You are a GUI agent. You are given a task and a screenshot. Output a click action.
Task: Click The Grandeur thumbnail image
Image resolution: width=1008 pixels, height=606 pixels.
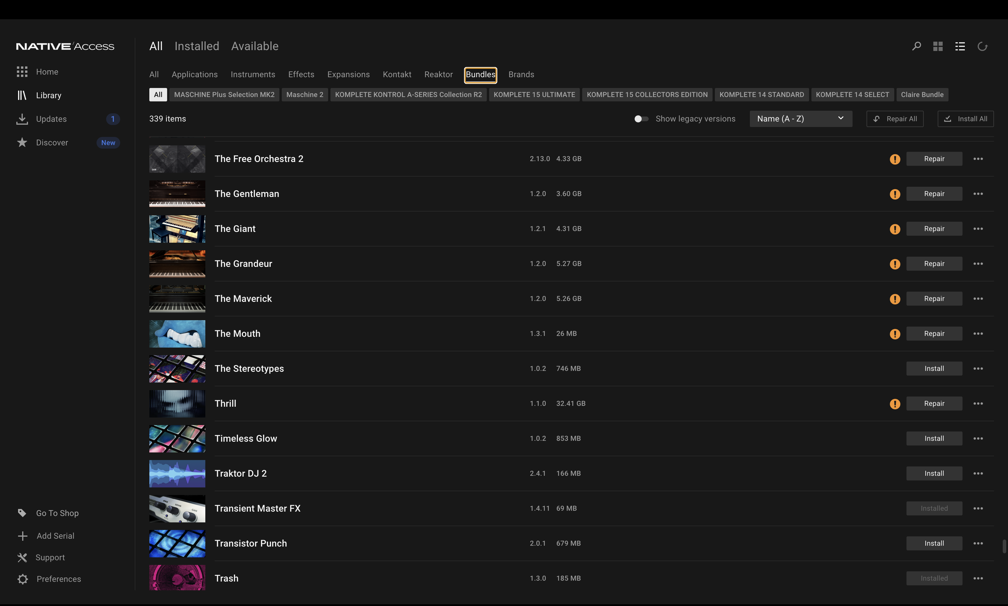click(177, 264)
